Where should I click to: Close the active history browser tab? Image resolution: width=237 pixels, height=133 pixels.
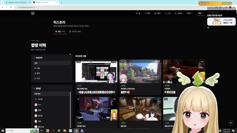coord(57,3)
